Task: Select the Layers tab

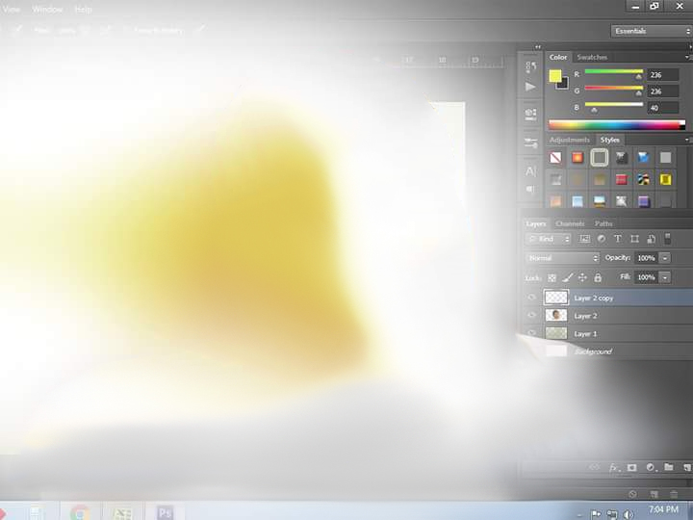Action: (536, 223)
